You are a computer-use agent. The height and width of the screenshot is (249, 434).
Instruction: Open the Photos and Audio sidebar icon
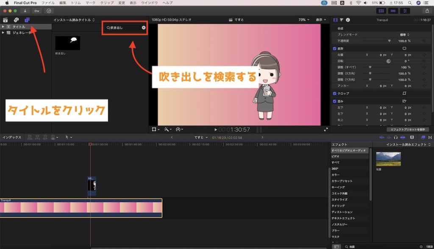pyautogui.click(x=16, y=20)
